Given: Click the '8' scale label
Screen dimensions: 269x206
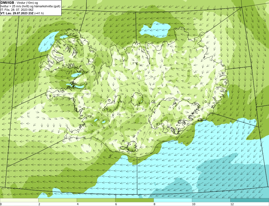Looking at the screenshot, I should pyautogui.click(x=155, y=204).
